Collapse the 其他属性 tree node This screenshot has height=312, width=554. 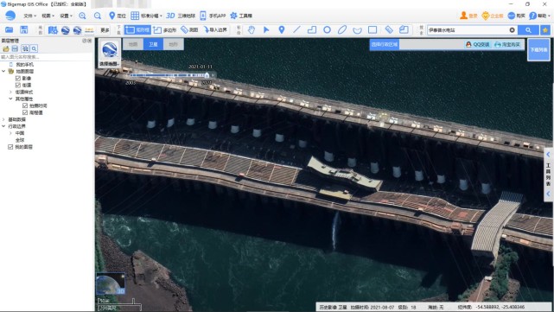10,99
